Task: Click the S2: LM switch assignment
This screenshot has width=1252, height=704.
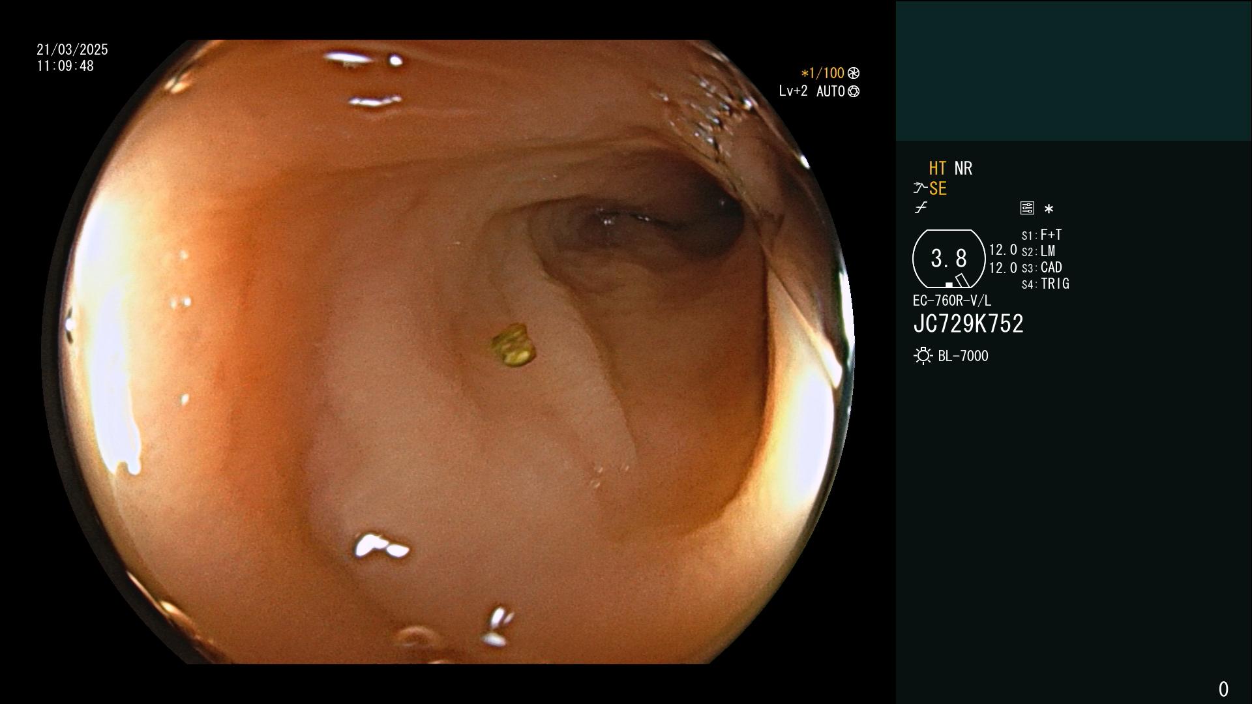Action: pyautogui.click(x=1038, y=251)
